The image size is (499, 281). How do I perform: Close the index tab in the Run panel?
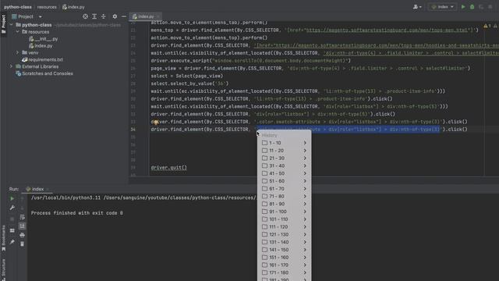[x=48, y=189]
